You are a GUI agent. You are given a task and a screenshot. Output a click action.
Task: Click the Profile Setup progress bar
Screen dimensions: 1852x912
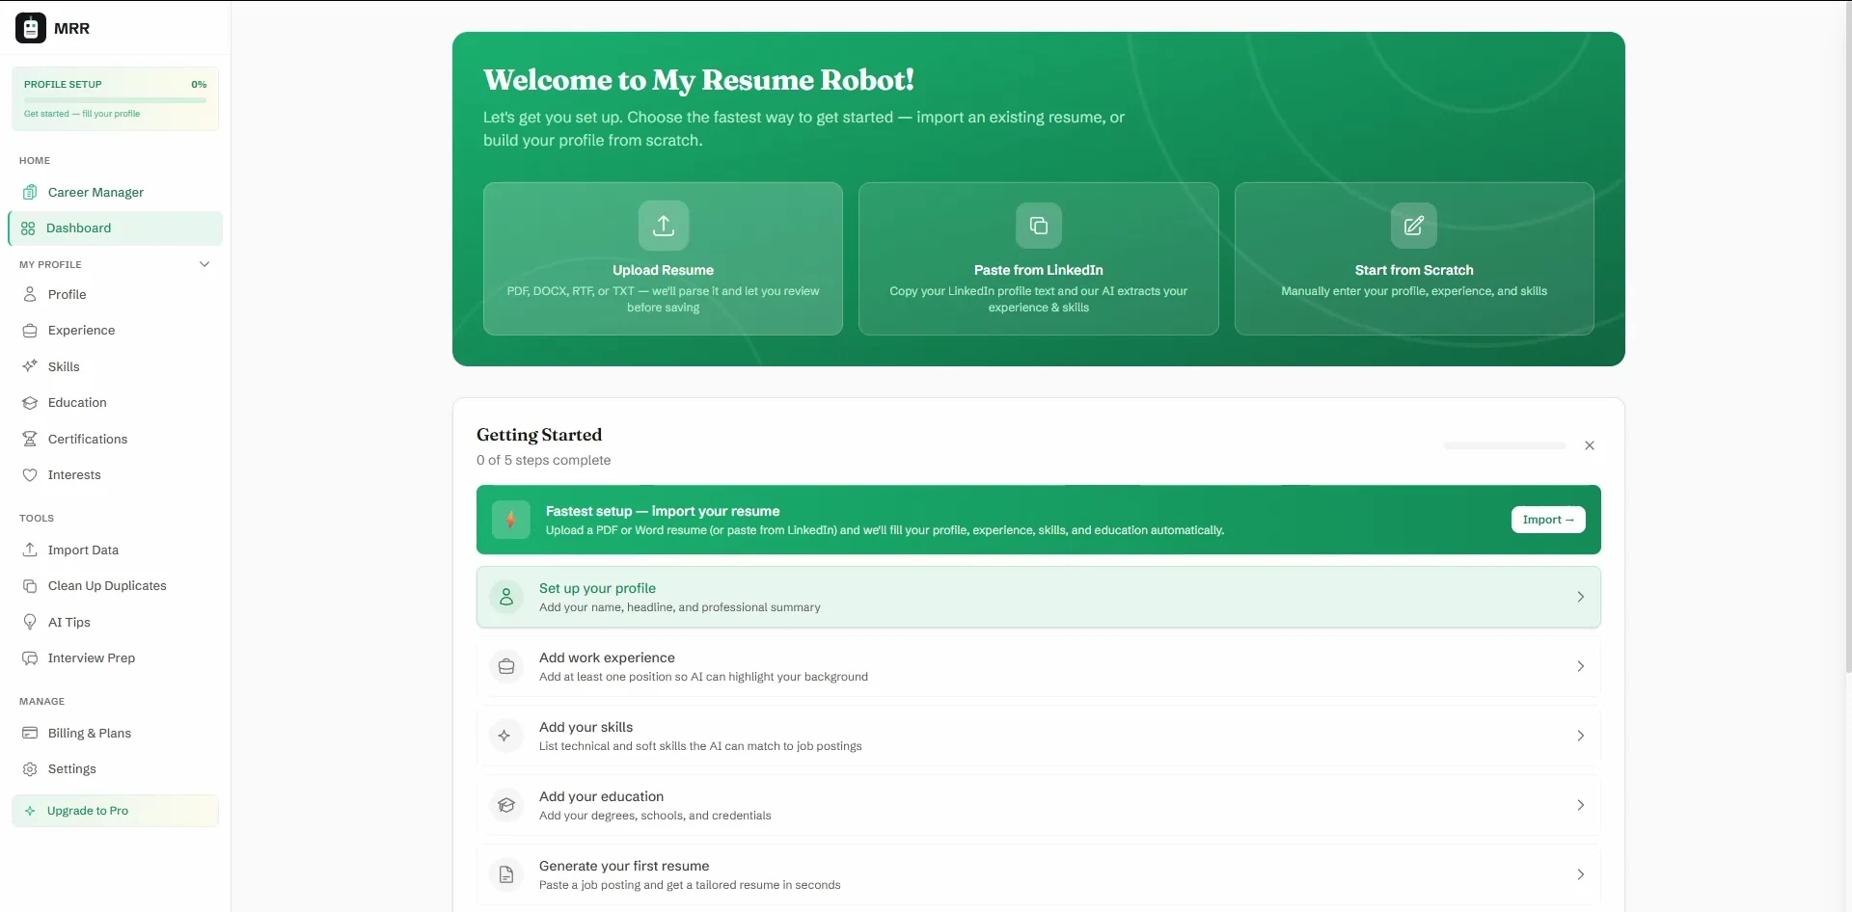pyautogui.click(x=115, y=100)
